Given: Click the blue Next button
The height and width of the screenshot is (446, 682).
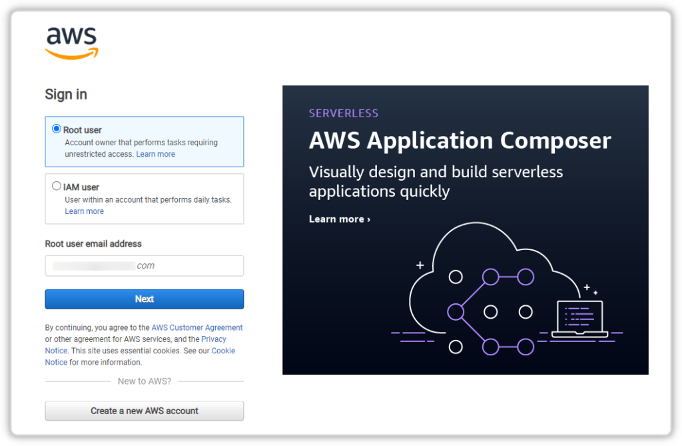Looking at the screenshot, I should pos(145,299).
